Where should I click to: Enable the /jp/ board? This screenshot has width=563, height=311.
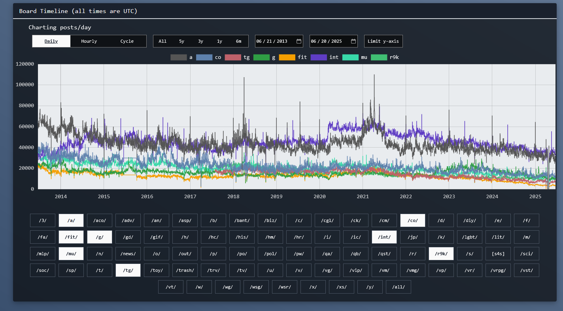413,237
